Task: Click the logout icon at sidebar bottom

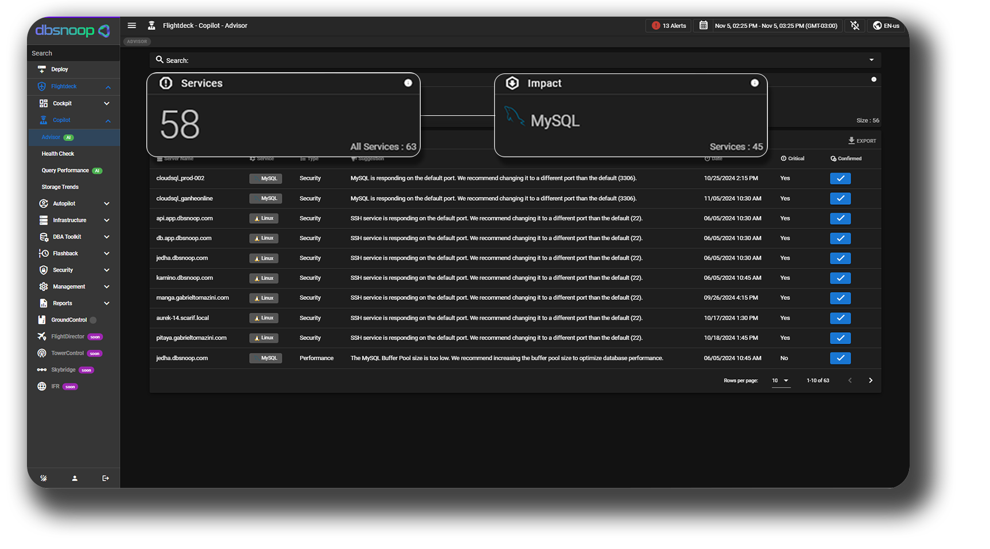Action: pyautogui.click(x=106, y=478)
